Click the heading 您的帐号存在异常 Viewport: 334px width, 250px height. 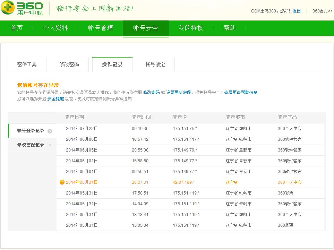pos(38,85)
